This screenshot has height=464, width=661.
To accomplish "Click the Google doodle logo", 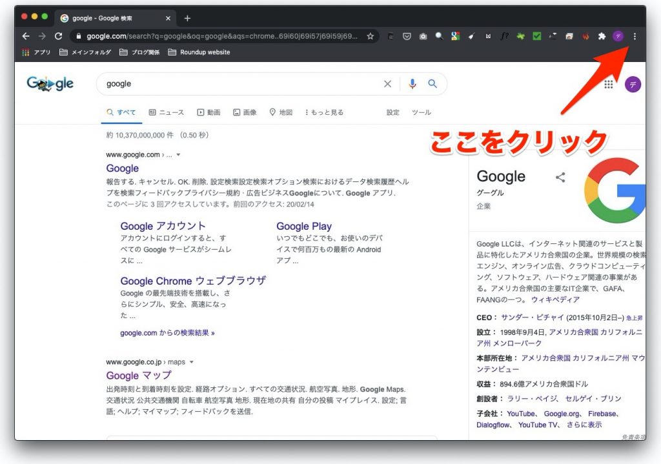I will coord(50,84).
